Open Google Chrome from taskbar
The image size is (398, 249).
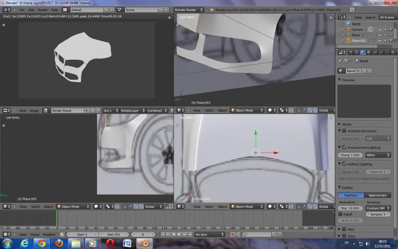pos(42,244)
